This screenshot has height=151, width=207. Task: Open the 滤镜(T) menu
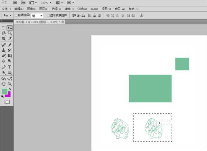[x=69, y=9]
